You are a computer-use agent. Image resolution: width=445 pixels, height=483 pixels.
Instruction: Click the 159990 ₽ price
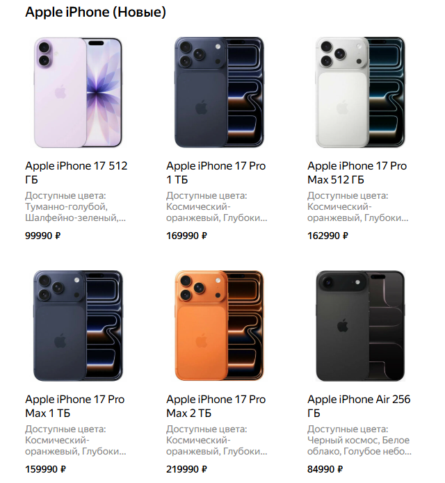(x=45, y=469)
